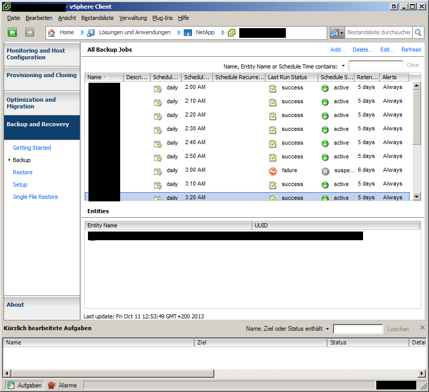Screen dimensions: 429x392
Task: Click success status icon of 2:40 AM job
Action: [273, 144]
